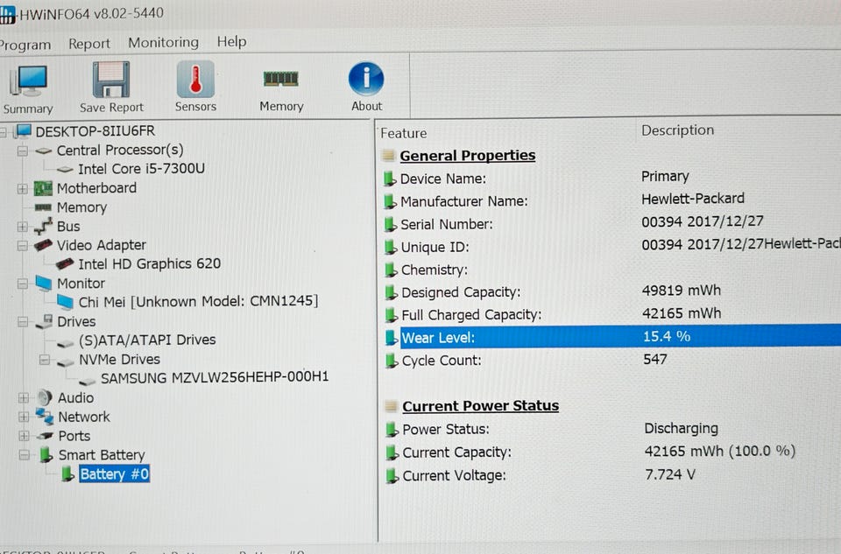Expand the Motherboard node

tap(22, 188)
